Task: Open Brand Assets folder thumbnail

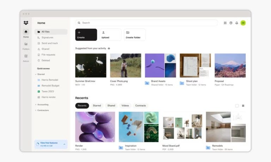Action: coord(161,65)
